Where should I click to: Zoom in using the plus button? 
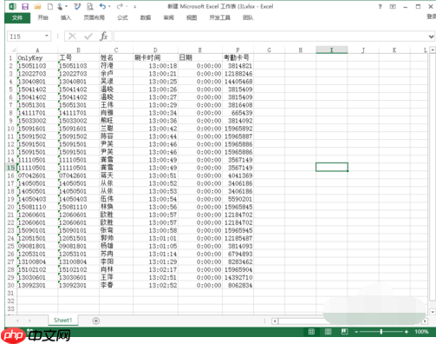(407, 332)
